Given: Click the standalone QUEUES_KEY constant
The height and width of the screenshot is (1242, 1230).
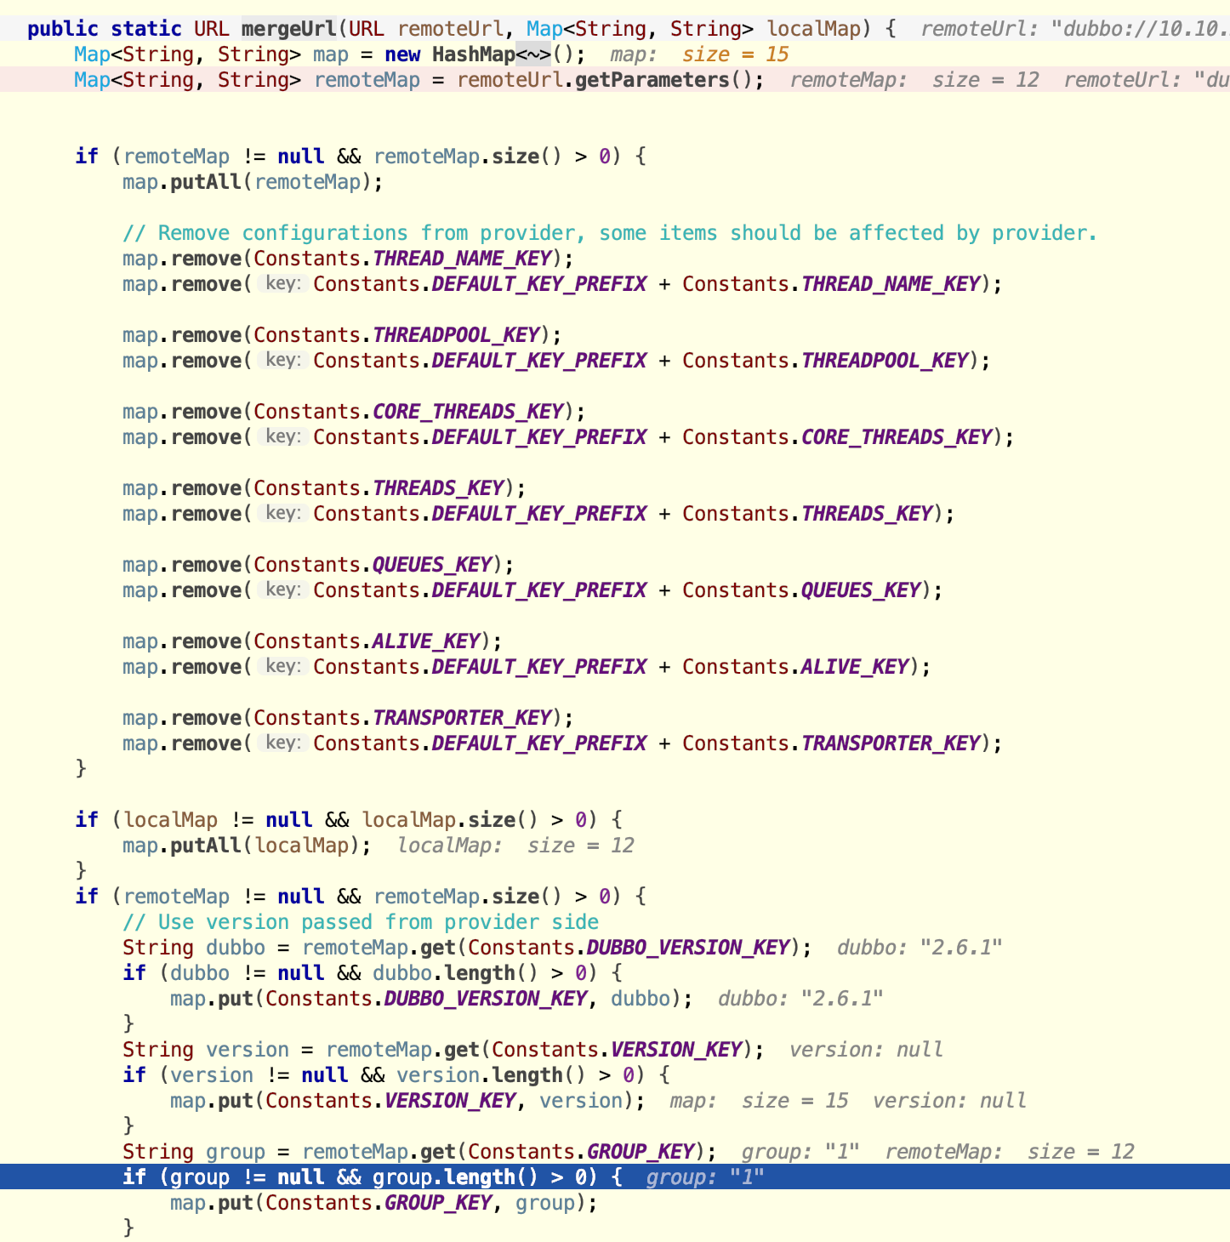Looking at the screenshot, I should [433, 565].
